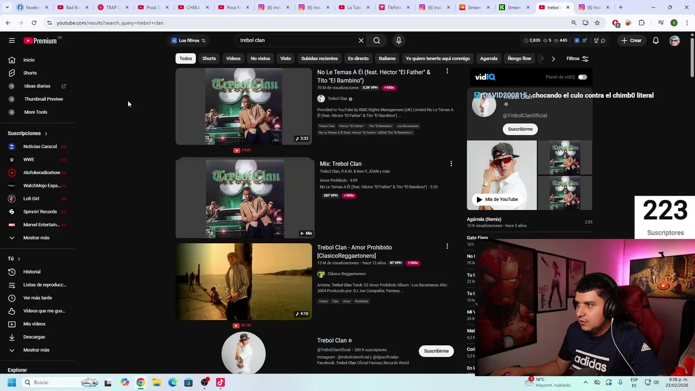Open Noticias Caracol subscription

click(x=40, y=147)
